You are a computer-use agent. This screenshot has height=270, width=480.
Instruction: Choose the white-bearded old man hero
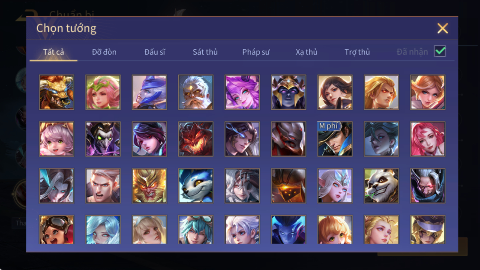[196, 92]
